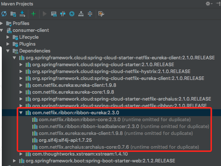The width and height of the screenshot is (221, 166).
Task: Expand xstream:1.4.10 dependency arrow
Action: pyautogui.click(x=21, y=154)
